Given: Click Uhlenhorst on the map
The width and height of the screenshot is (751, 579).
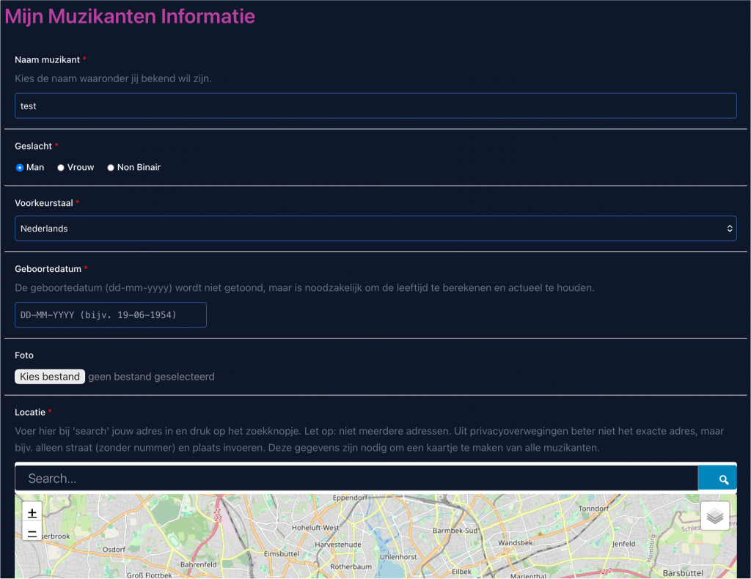Looking at the screenshot, I should [x=398, y=557].
